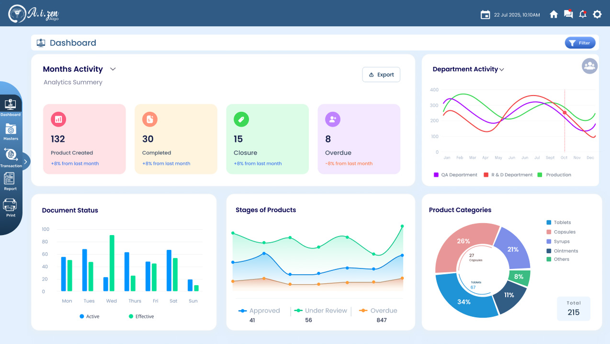Open the Report sidebar section
Viewport: 610px width, 344px height.
(10, 182)
